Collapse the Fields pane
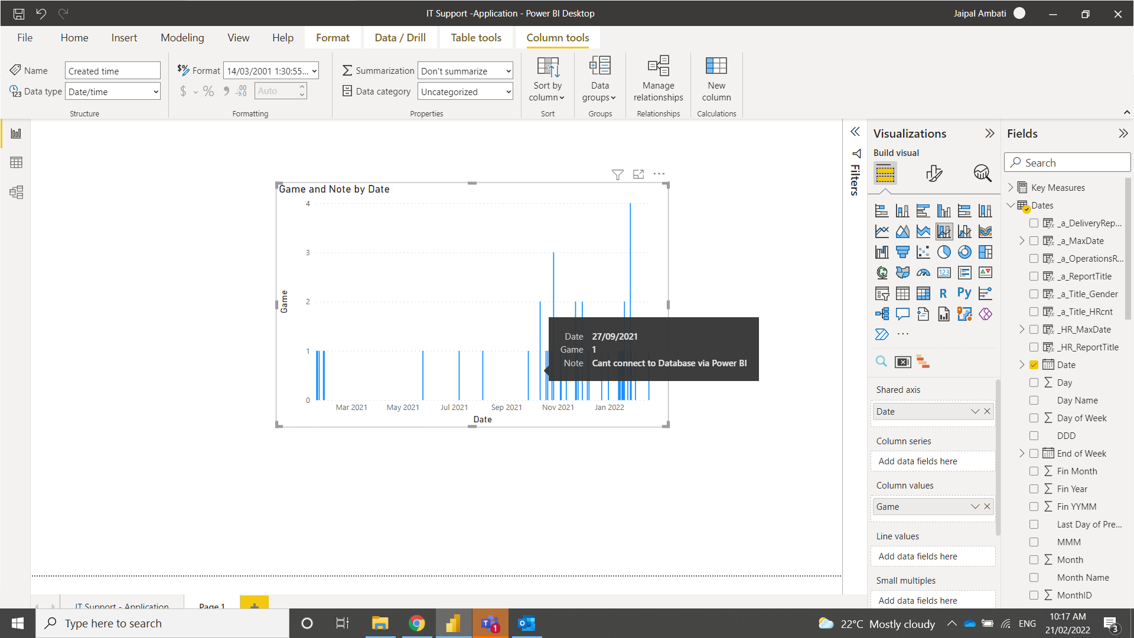Viewport: 1134px width, 638px height. click(x=1123, y=134)
